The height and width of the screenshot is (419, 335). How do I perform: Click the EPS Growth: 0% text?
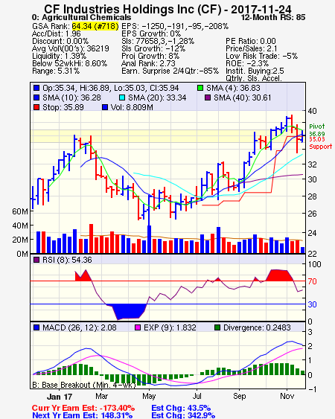coord(151,33)
